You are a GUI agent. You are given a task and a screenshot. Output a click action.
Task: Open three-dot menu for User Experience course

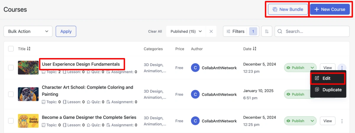pos(342,68)
